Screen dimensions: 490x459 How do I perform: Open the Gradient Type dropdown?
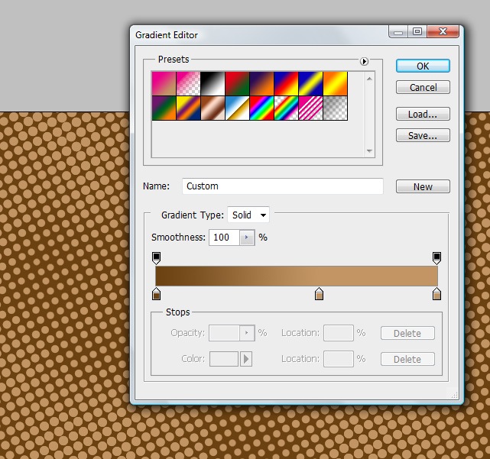point(248,215)
